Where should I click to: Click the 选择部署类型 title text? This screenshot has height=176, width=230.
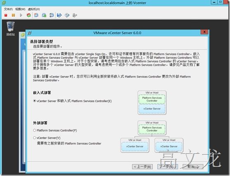coord(42,42)
